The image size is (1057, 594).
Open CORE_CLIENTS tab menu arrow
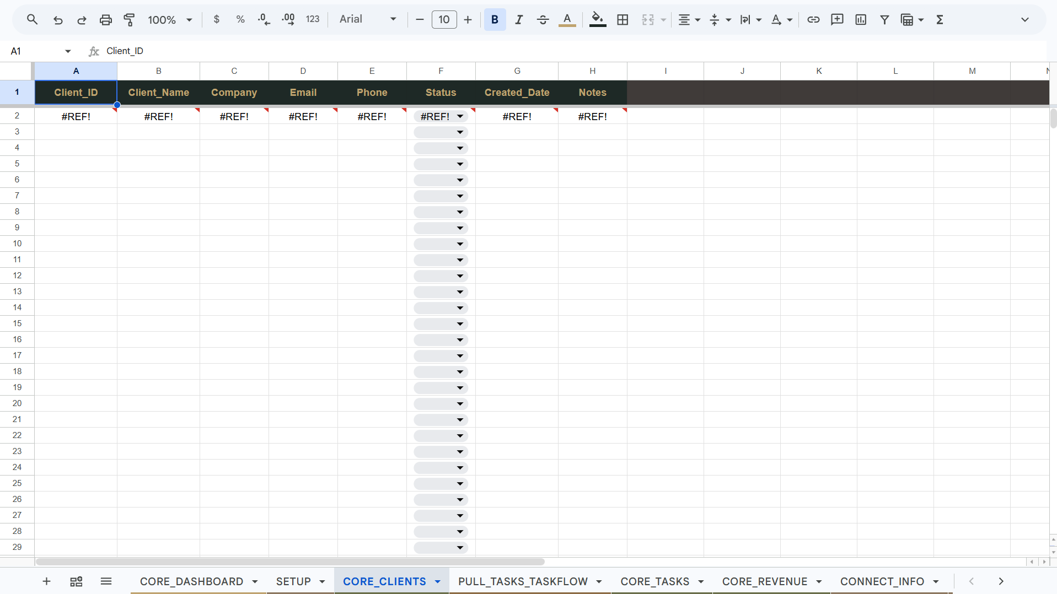[x=438, y=582]
